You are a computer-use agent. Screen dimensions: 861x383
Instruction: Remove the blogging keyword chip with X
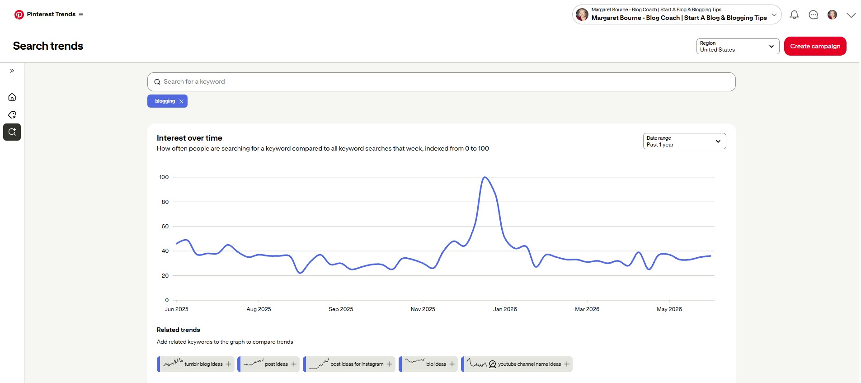[x=181, y=101]
